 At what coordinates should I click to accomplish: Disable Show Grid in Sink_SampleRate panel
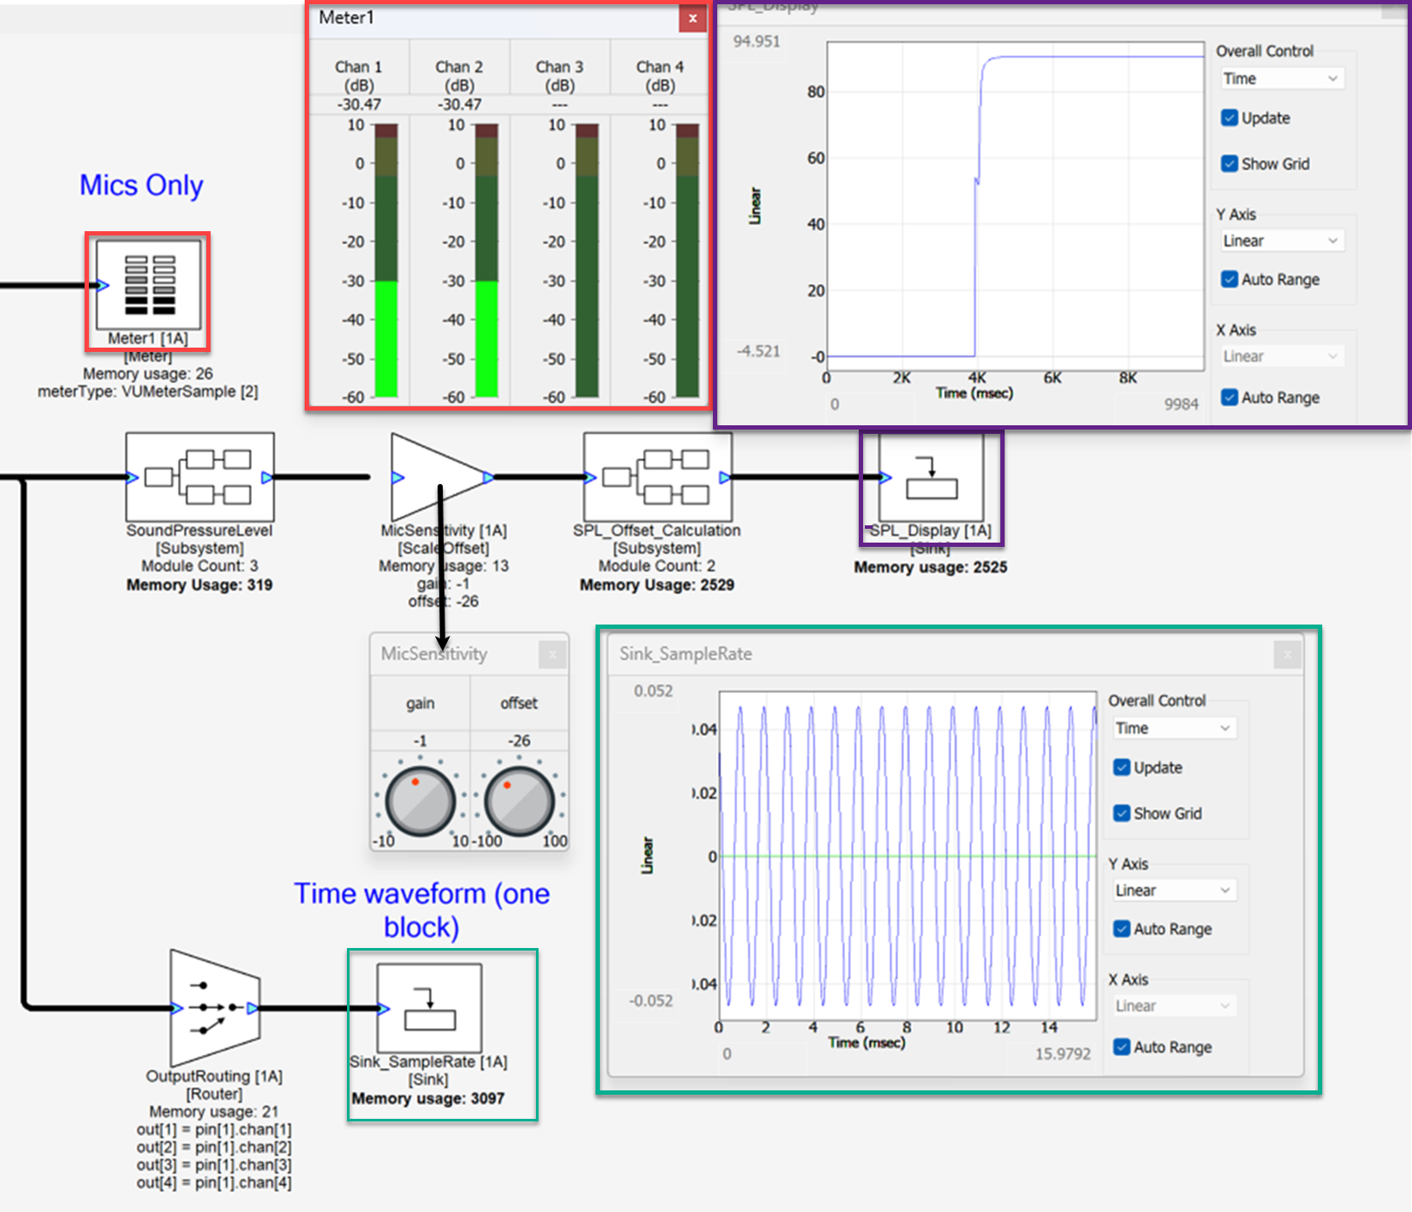(x=1122, y=813)
